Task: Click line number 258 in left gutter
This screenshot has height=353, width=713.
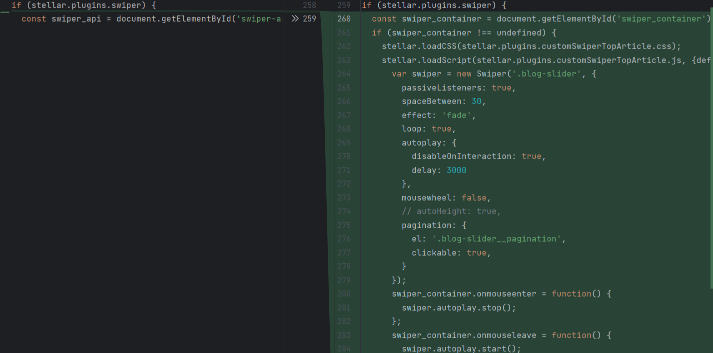Action: click(x=309, y=5)
